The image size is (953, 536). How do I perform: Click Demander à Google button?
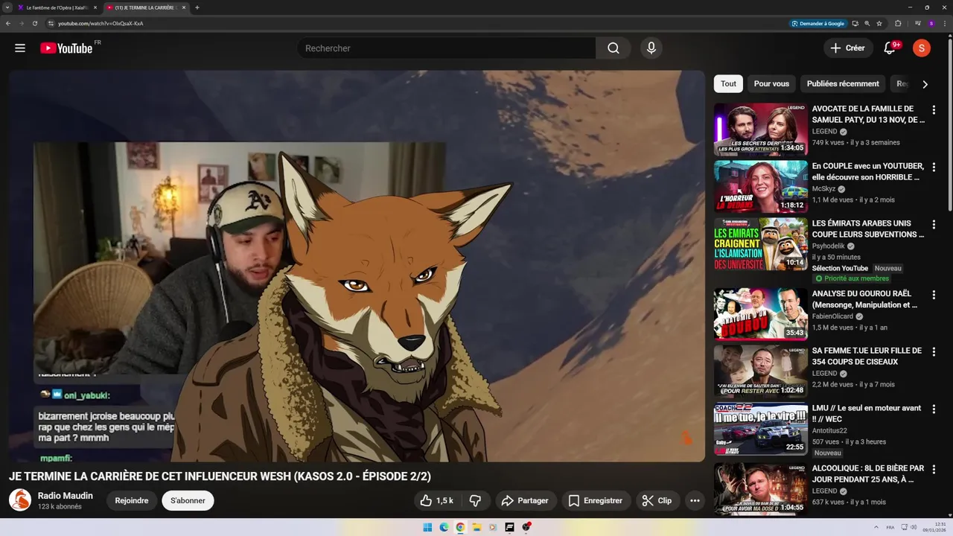coord(818,23)
